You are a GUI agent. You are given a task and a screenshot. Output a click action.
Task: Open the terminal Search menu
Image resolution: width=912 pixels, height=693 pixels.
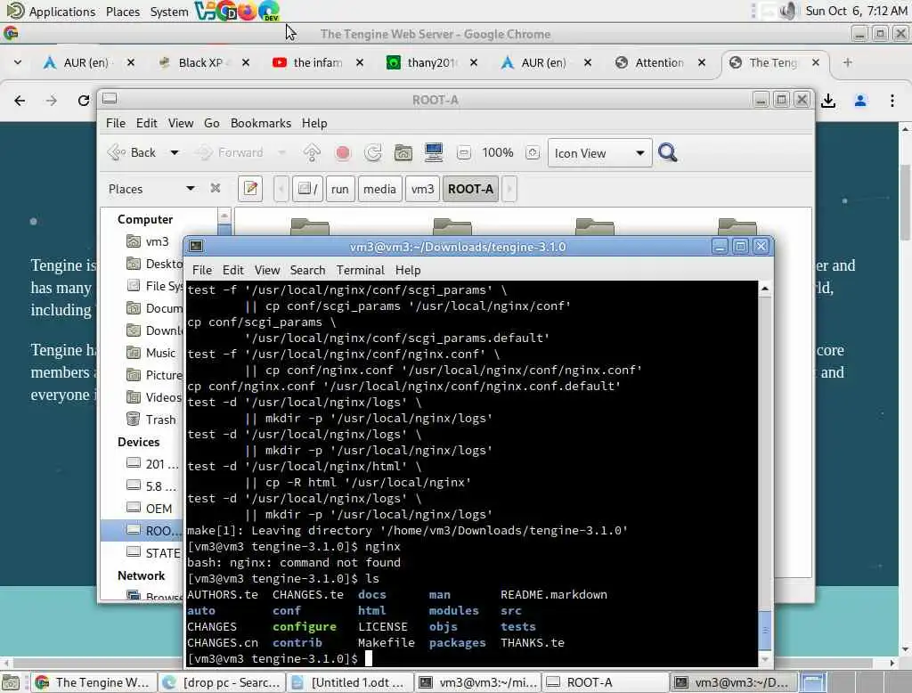click(307, 270)
